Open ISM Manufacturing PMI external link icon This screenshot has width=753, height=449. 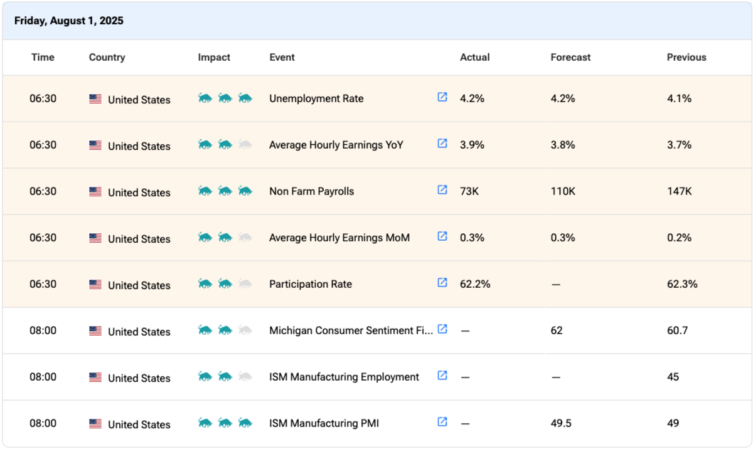pyautogui.click(x=442, y=422)
